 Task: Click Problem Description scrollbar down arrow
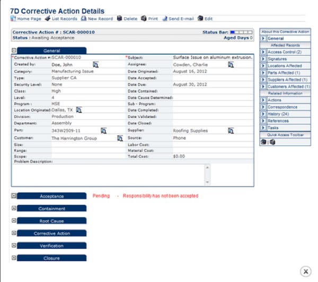pos(207,182)
